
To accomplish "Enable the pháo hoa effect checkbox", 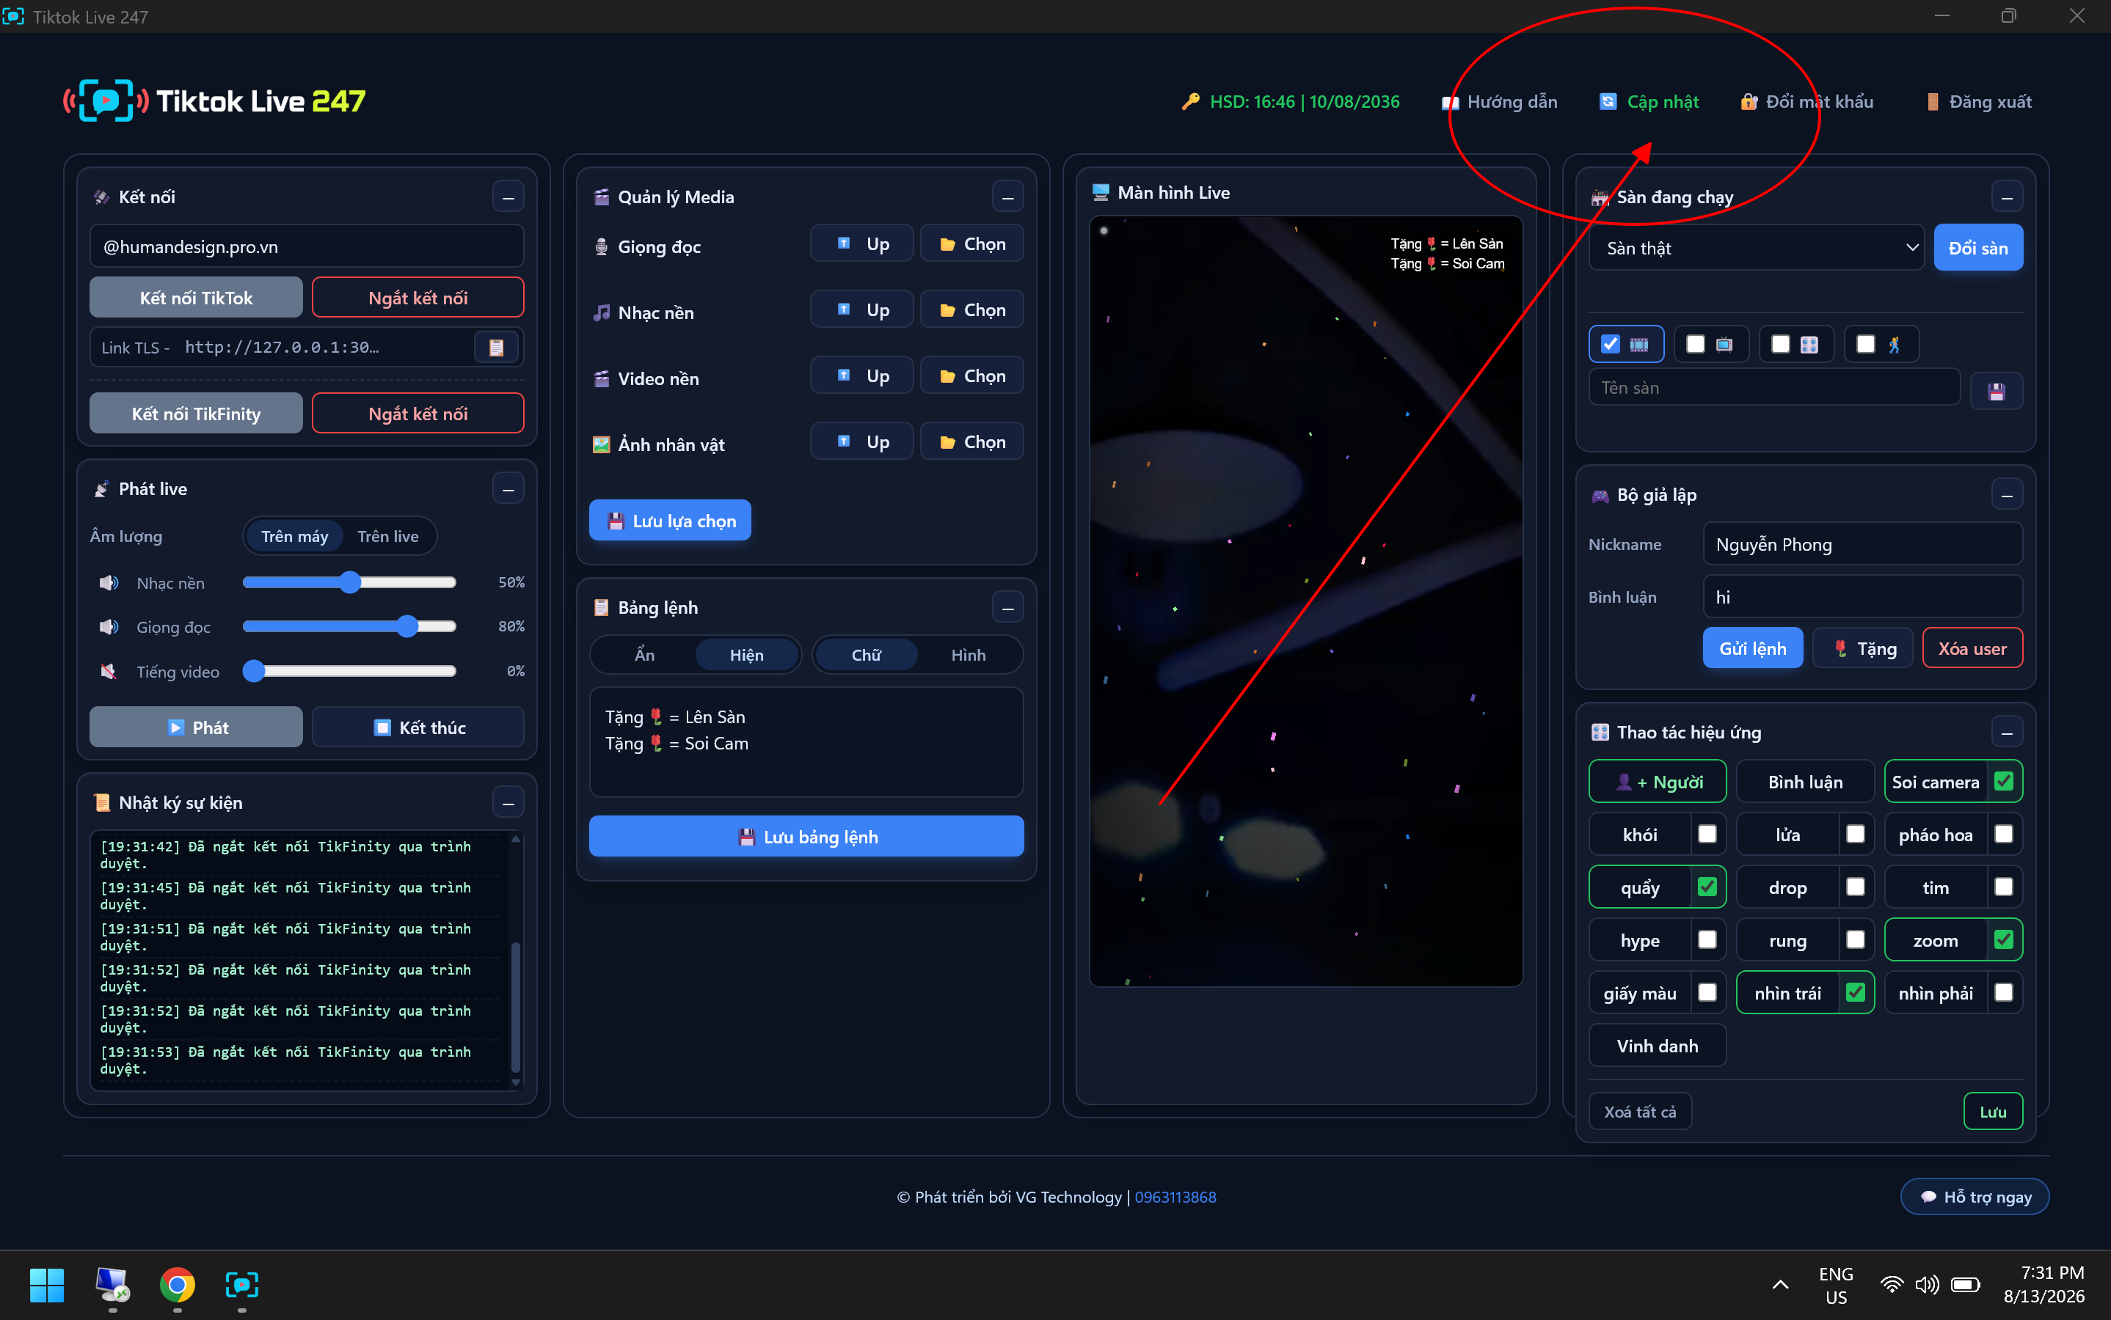I will click(x=2004, y=835).
